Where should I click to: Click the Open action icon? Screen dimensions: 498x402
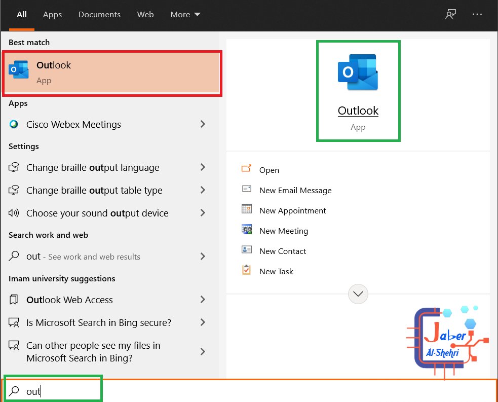click(246, 168)
